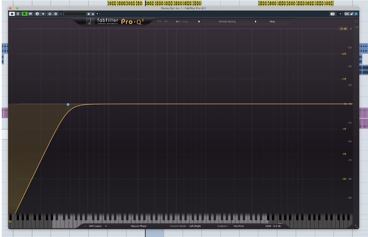Click the Natural Phase processing mode button

(139, 226)
